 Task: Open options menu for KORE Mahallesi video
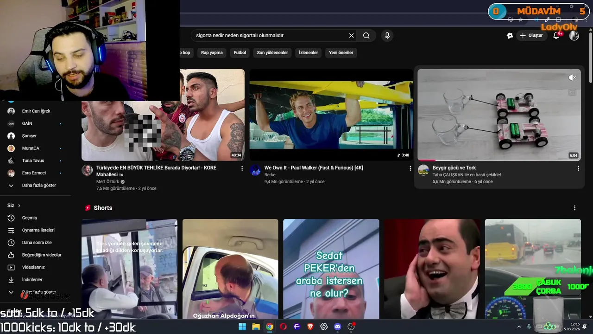tap(242, 168)
